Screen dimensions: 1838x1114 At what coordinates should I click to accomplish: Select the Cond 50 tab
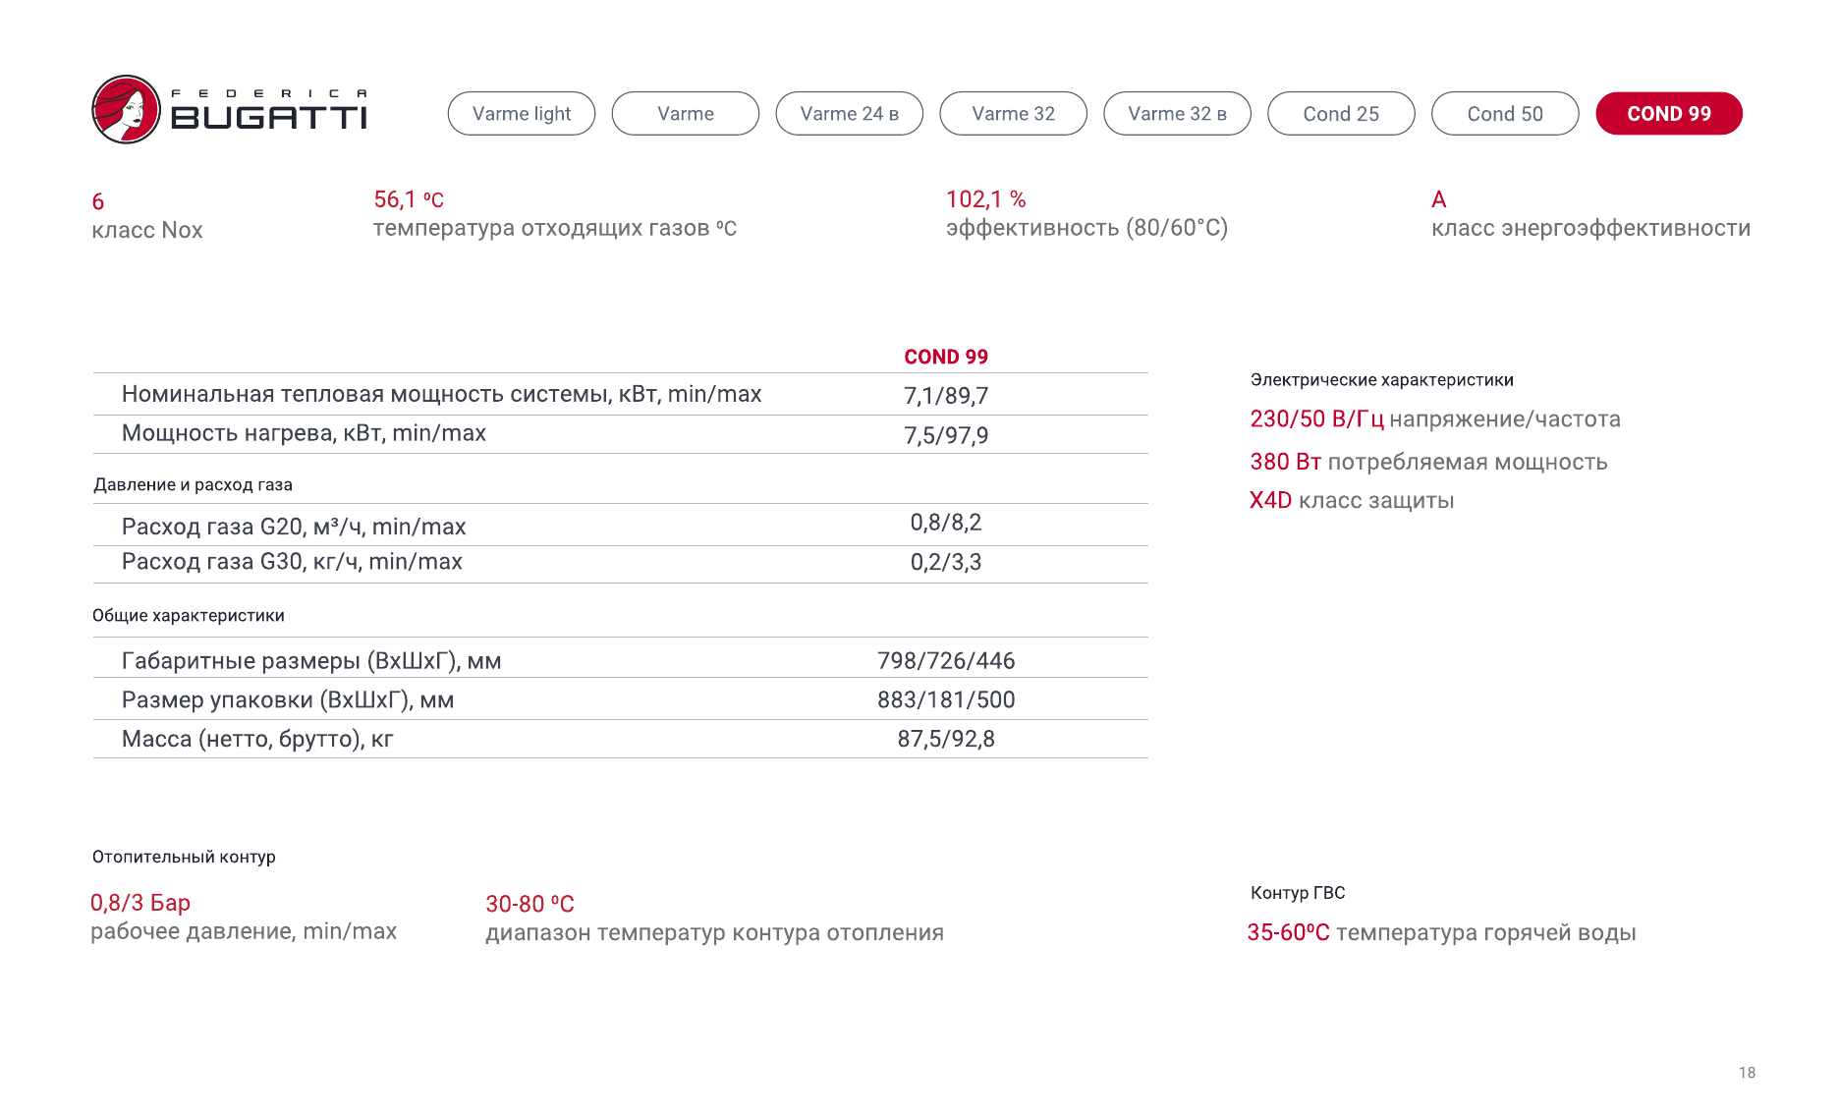(x=1505, y=114)
